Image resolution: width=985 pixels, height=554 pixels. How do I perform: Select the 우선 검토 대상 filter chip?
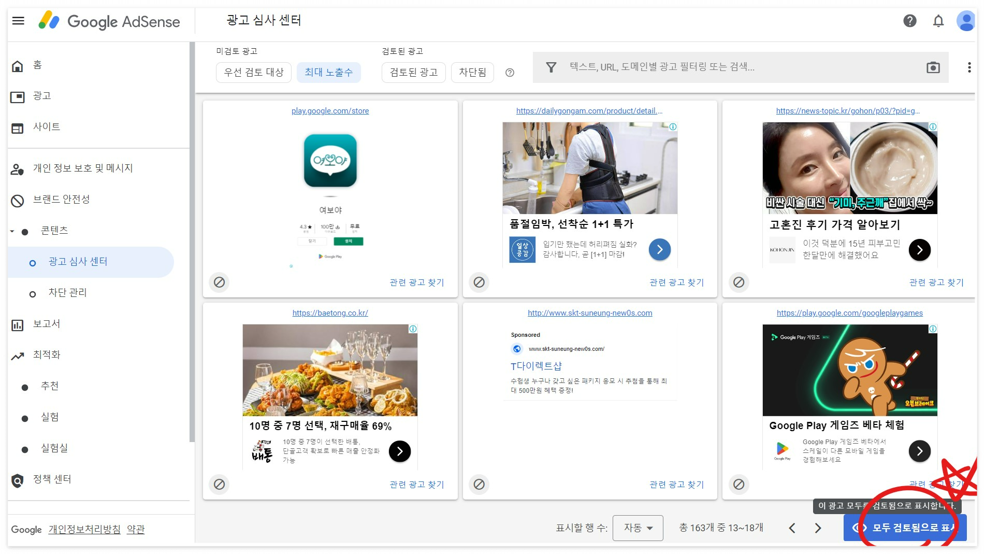[254, 72]
